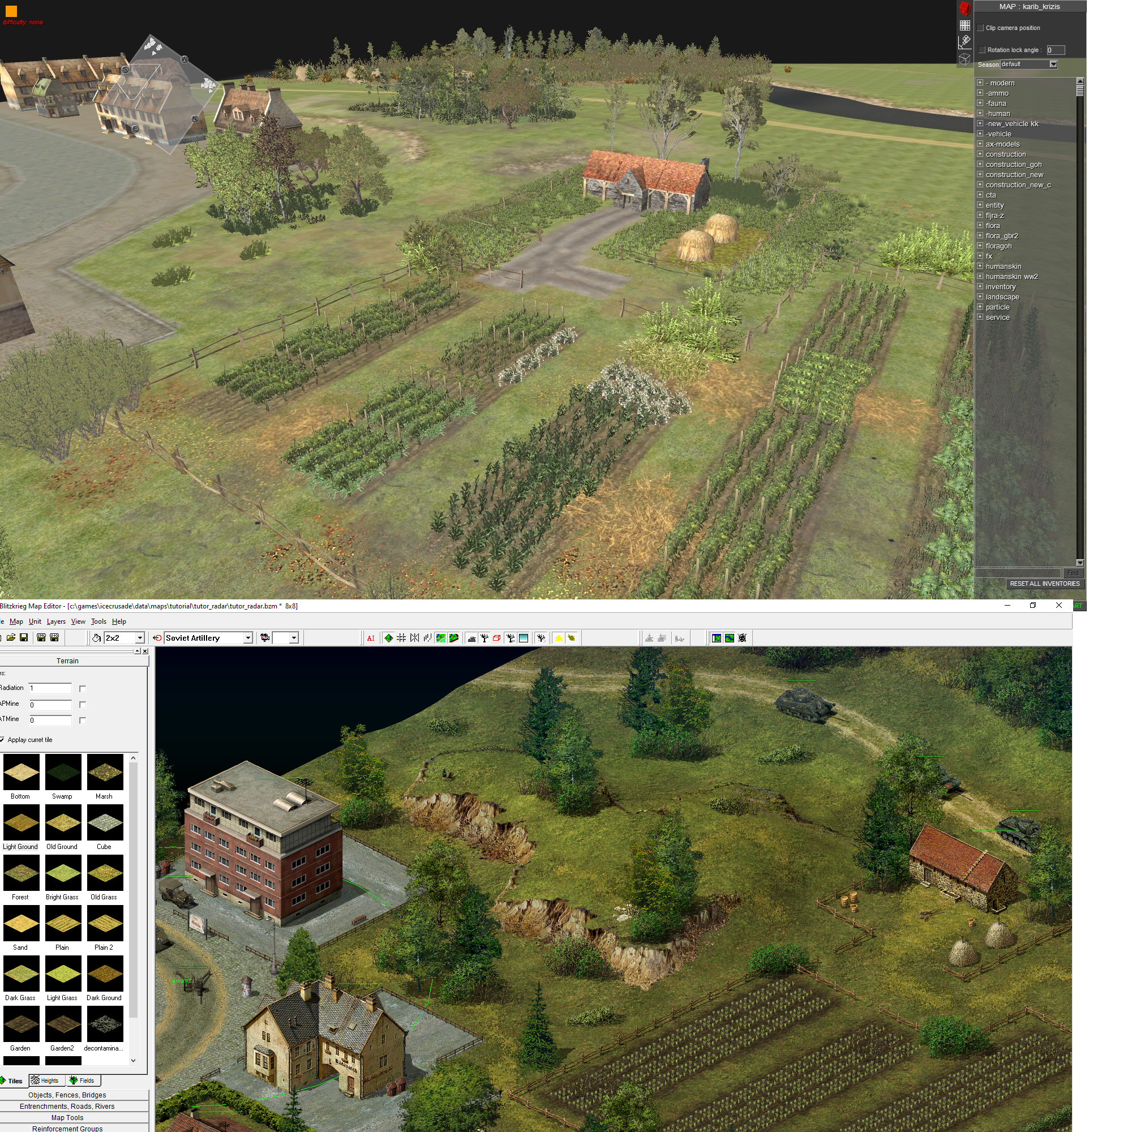
Task: Switch to the Heights tab
Action: point(46,1080)
